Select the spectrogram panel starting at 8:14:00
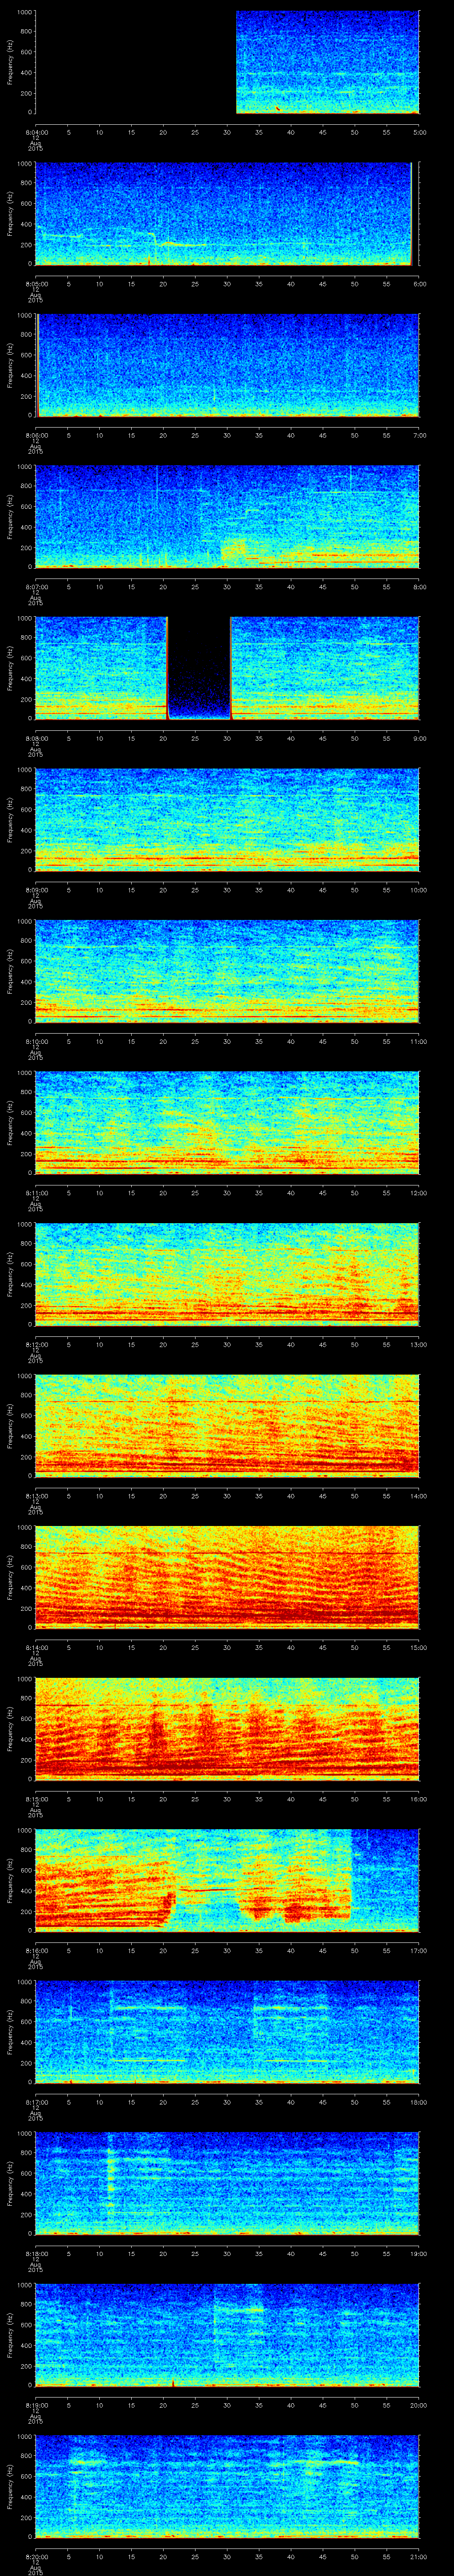This screenshot has height=2576, width=454. [x=227, y=1577]
